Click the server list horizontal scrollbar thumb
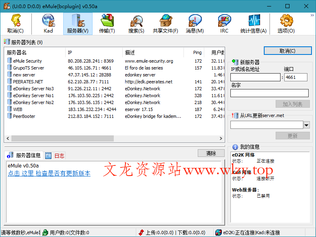Screen dimensions: 316x237 point(63,138)
